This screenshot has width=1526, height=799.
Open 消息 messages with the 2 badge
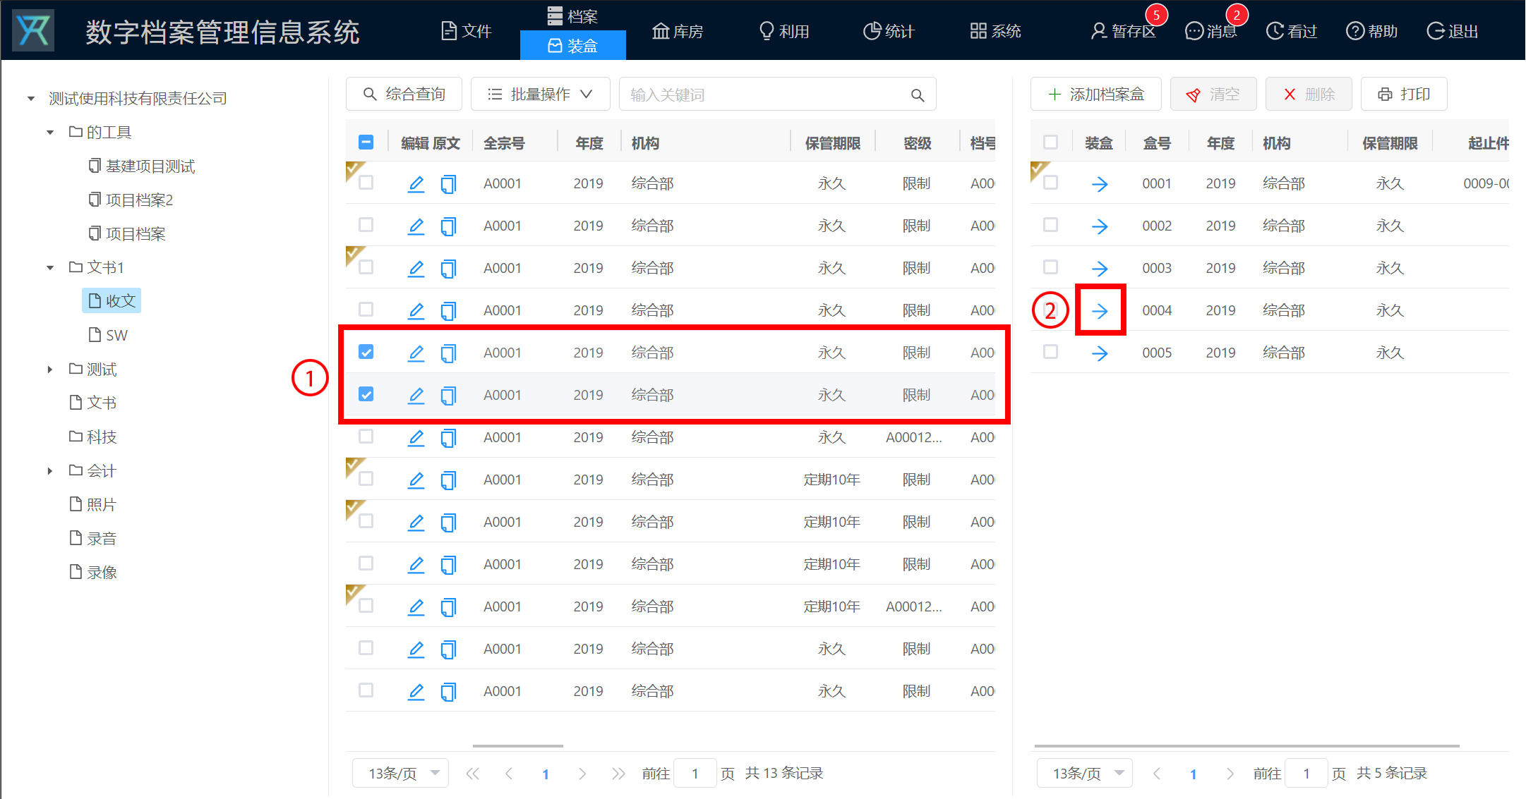pos(1210,31)
